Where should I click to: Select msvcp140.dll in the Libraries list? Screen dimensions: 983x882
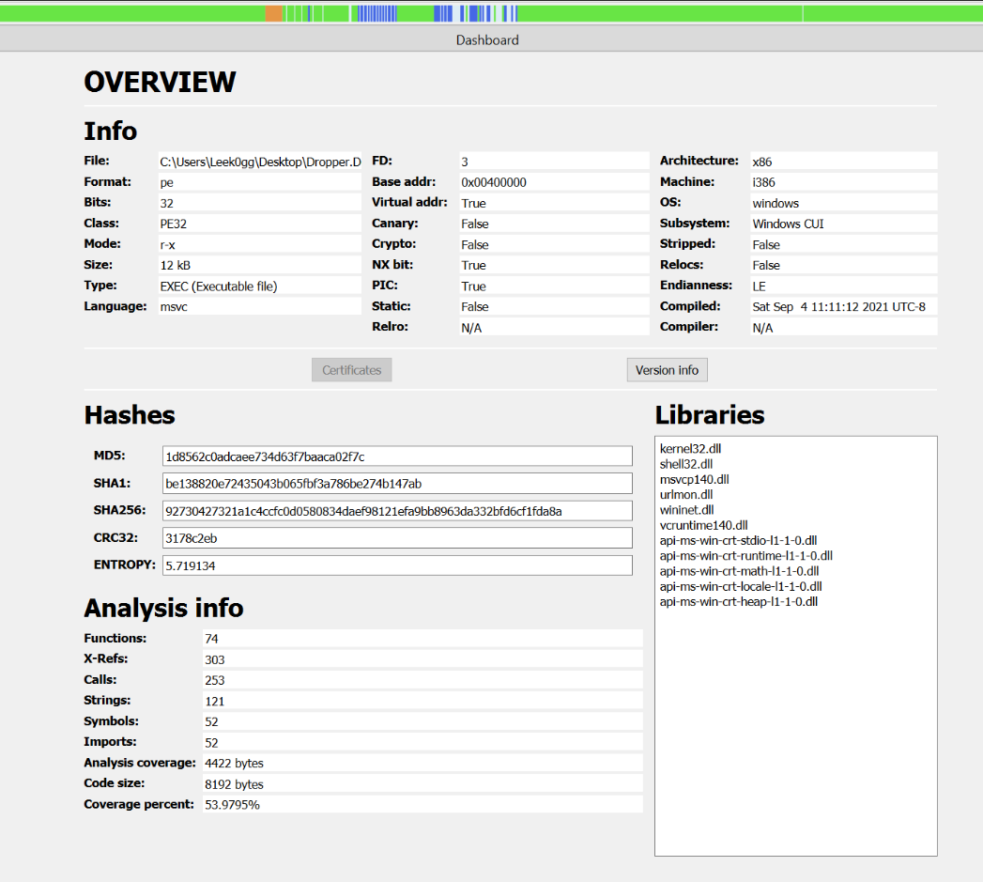(694, 479)
